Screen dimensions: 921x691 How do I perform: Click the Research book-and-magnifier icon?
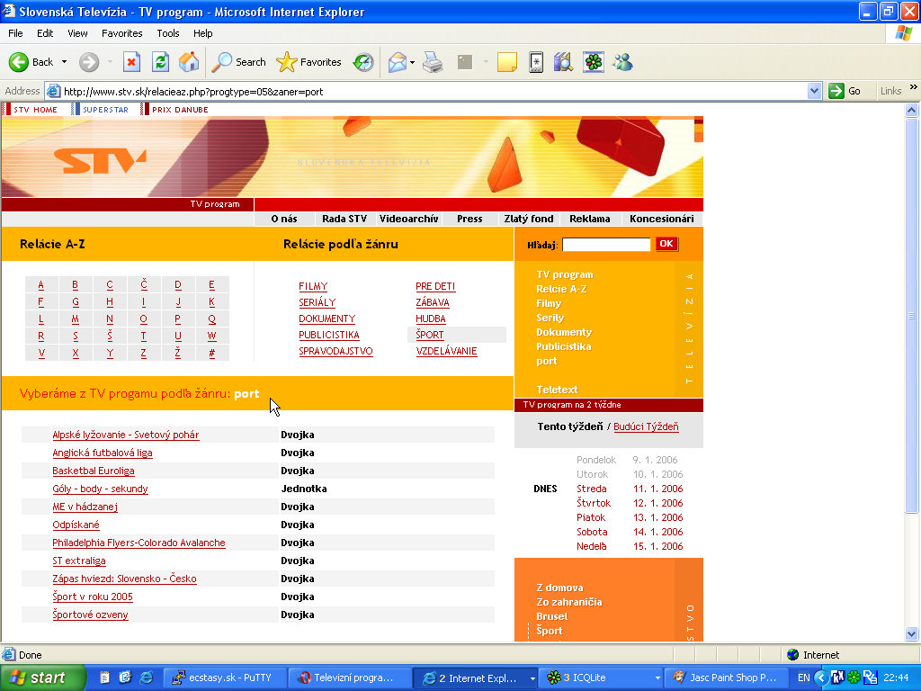click(x=563, y=62)
